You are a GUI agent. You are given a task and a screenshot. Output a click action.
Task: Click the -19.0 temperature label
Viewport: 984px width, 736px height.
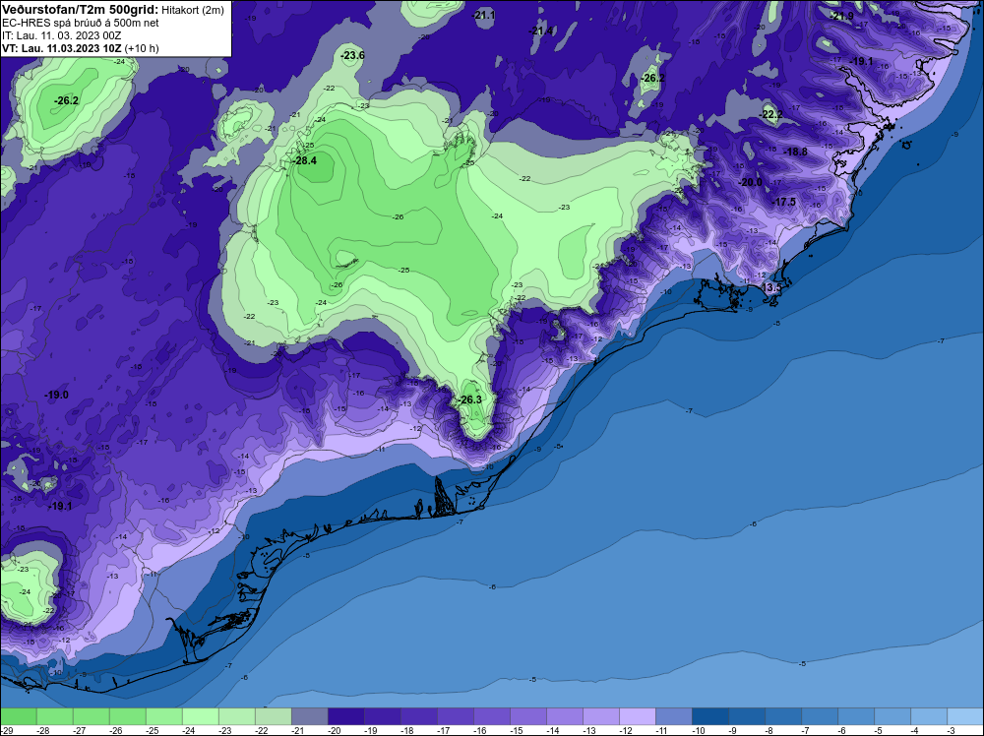(56, 395)
